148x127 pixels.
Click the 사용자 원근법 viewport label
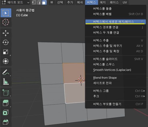click(25, 10)
